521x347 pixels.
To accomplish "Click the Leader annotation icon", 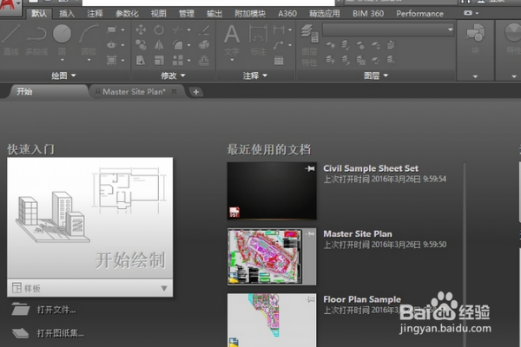I will point(279,45).
